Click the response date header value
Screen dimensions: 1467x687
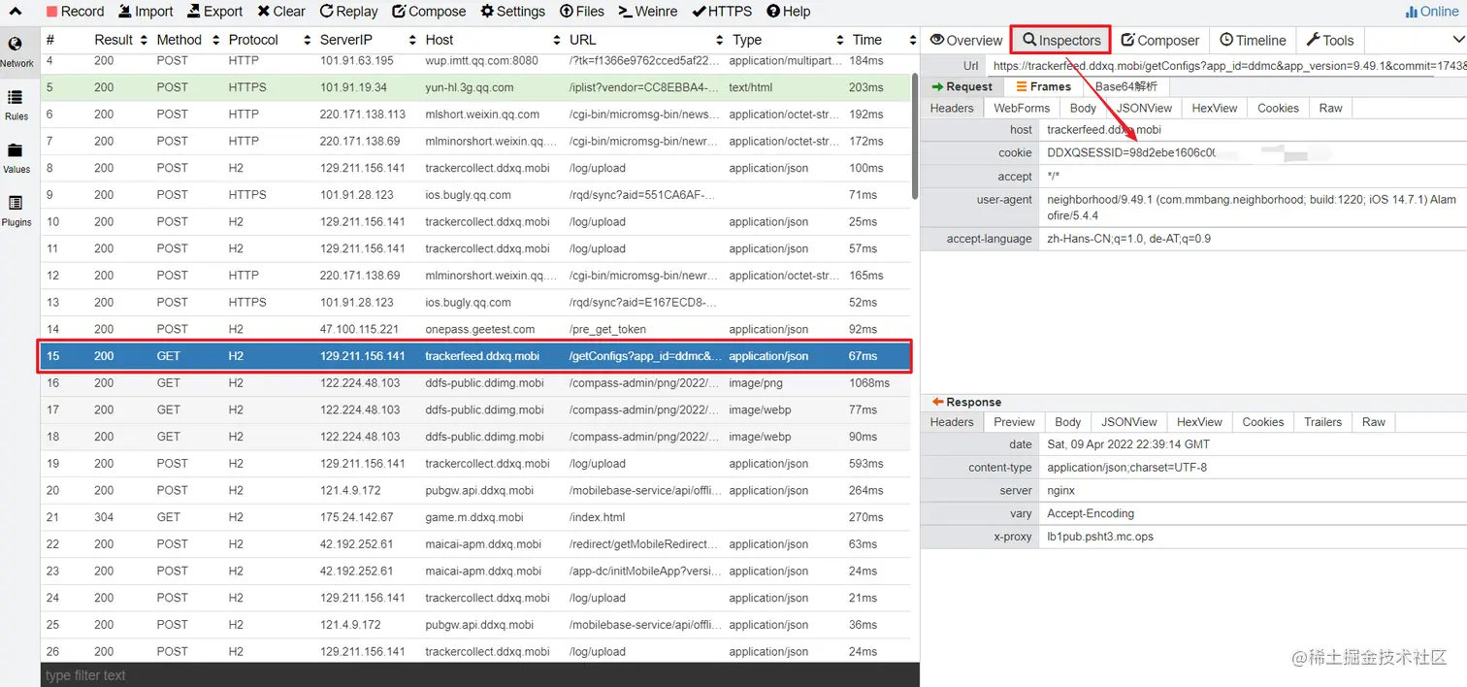(1128, 444)
